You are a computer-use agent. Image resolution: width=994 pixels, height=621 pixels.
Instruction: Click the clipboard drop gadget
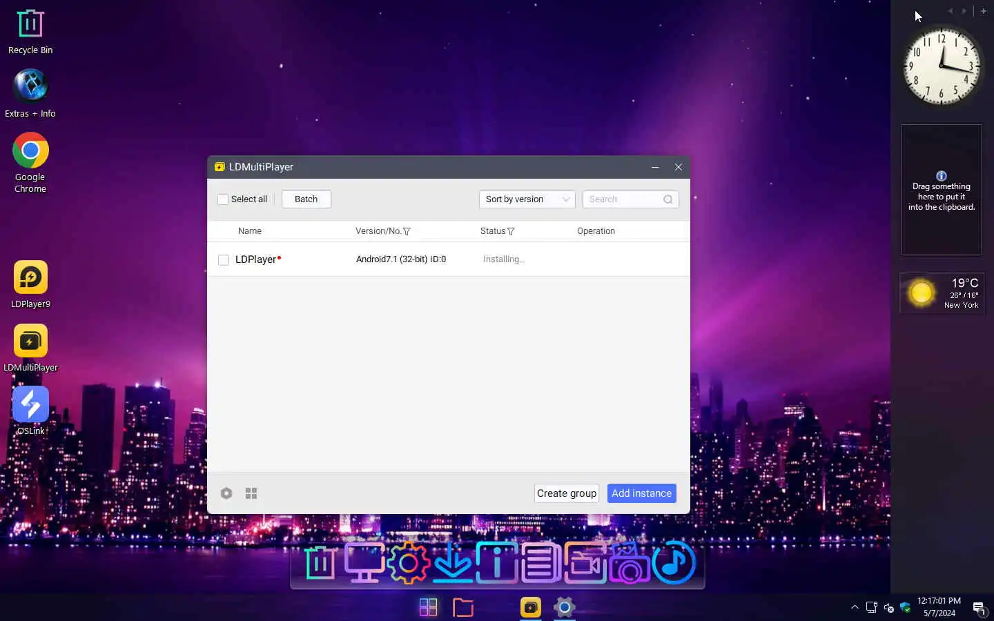[x=942, y=190]
